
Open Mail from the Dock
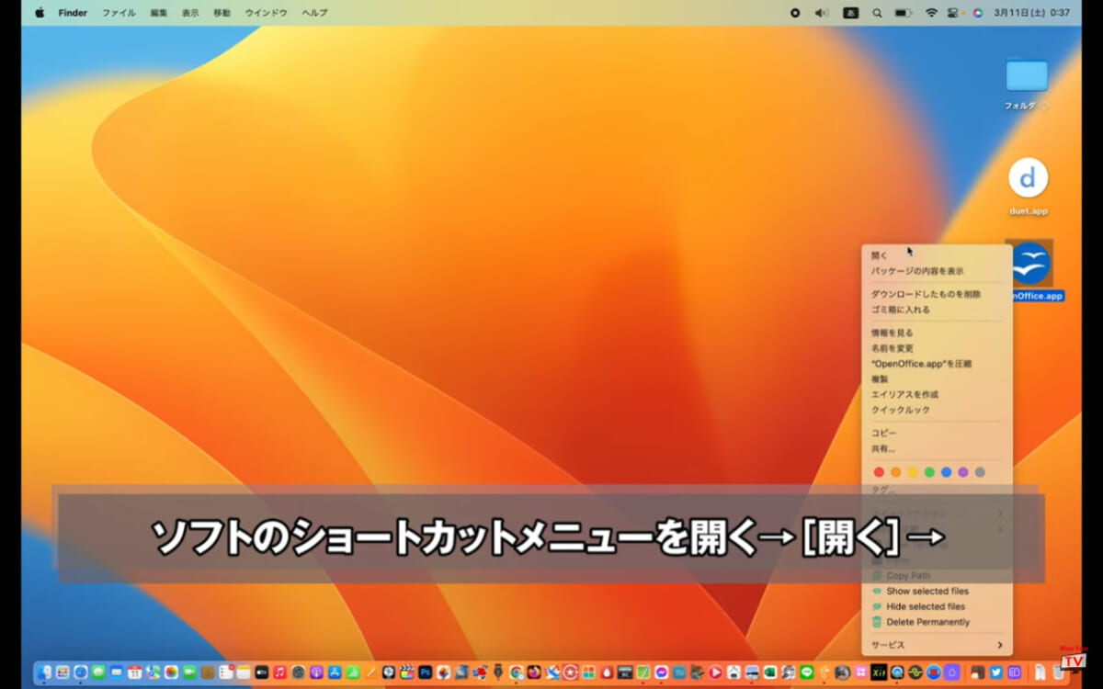(x=117, y=672)
